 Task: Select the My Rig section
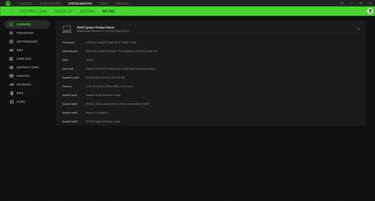click(x=109, y=11)
